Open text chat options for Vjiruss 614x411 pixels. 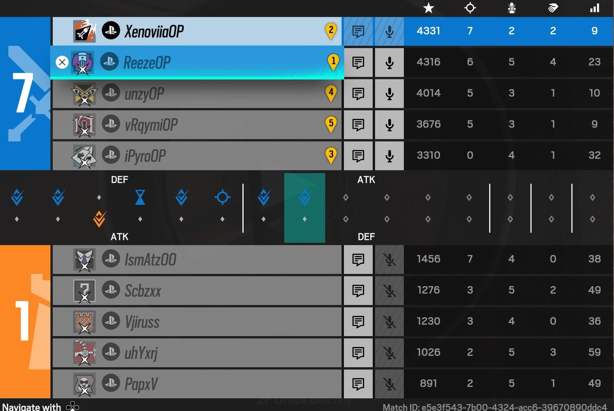tap(358, 322)
